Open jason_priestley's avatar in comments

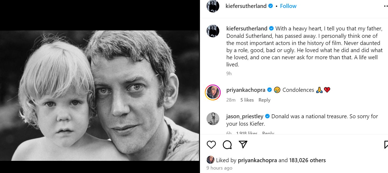point(213,119)
